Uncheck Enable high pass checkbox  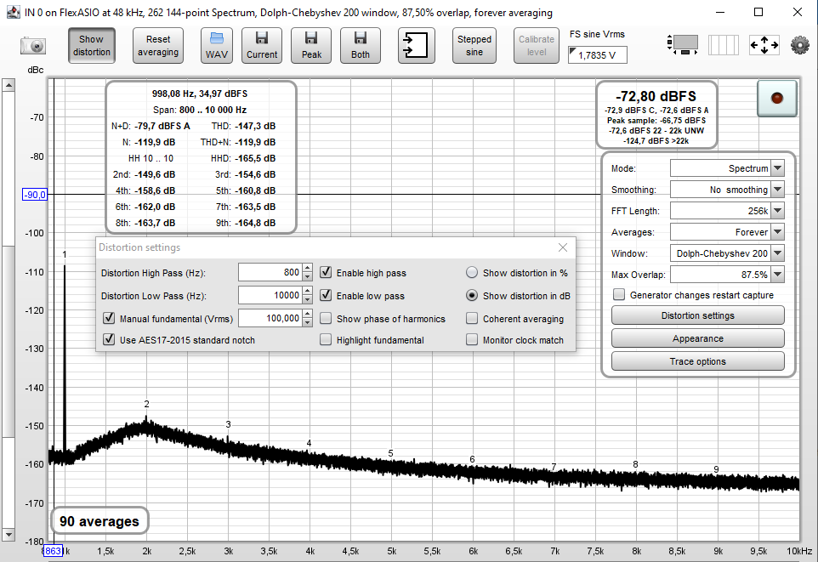[x=326, y=272]
